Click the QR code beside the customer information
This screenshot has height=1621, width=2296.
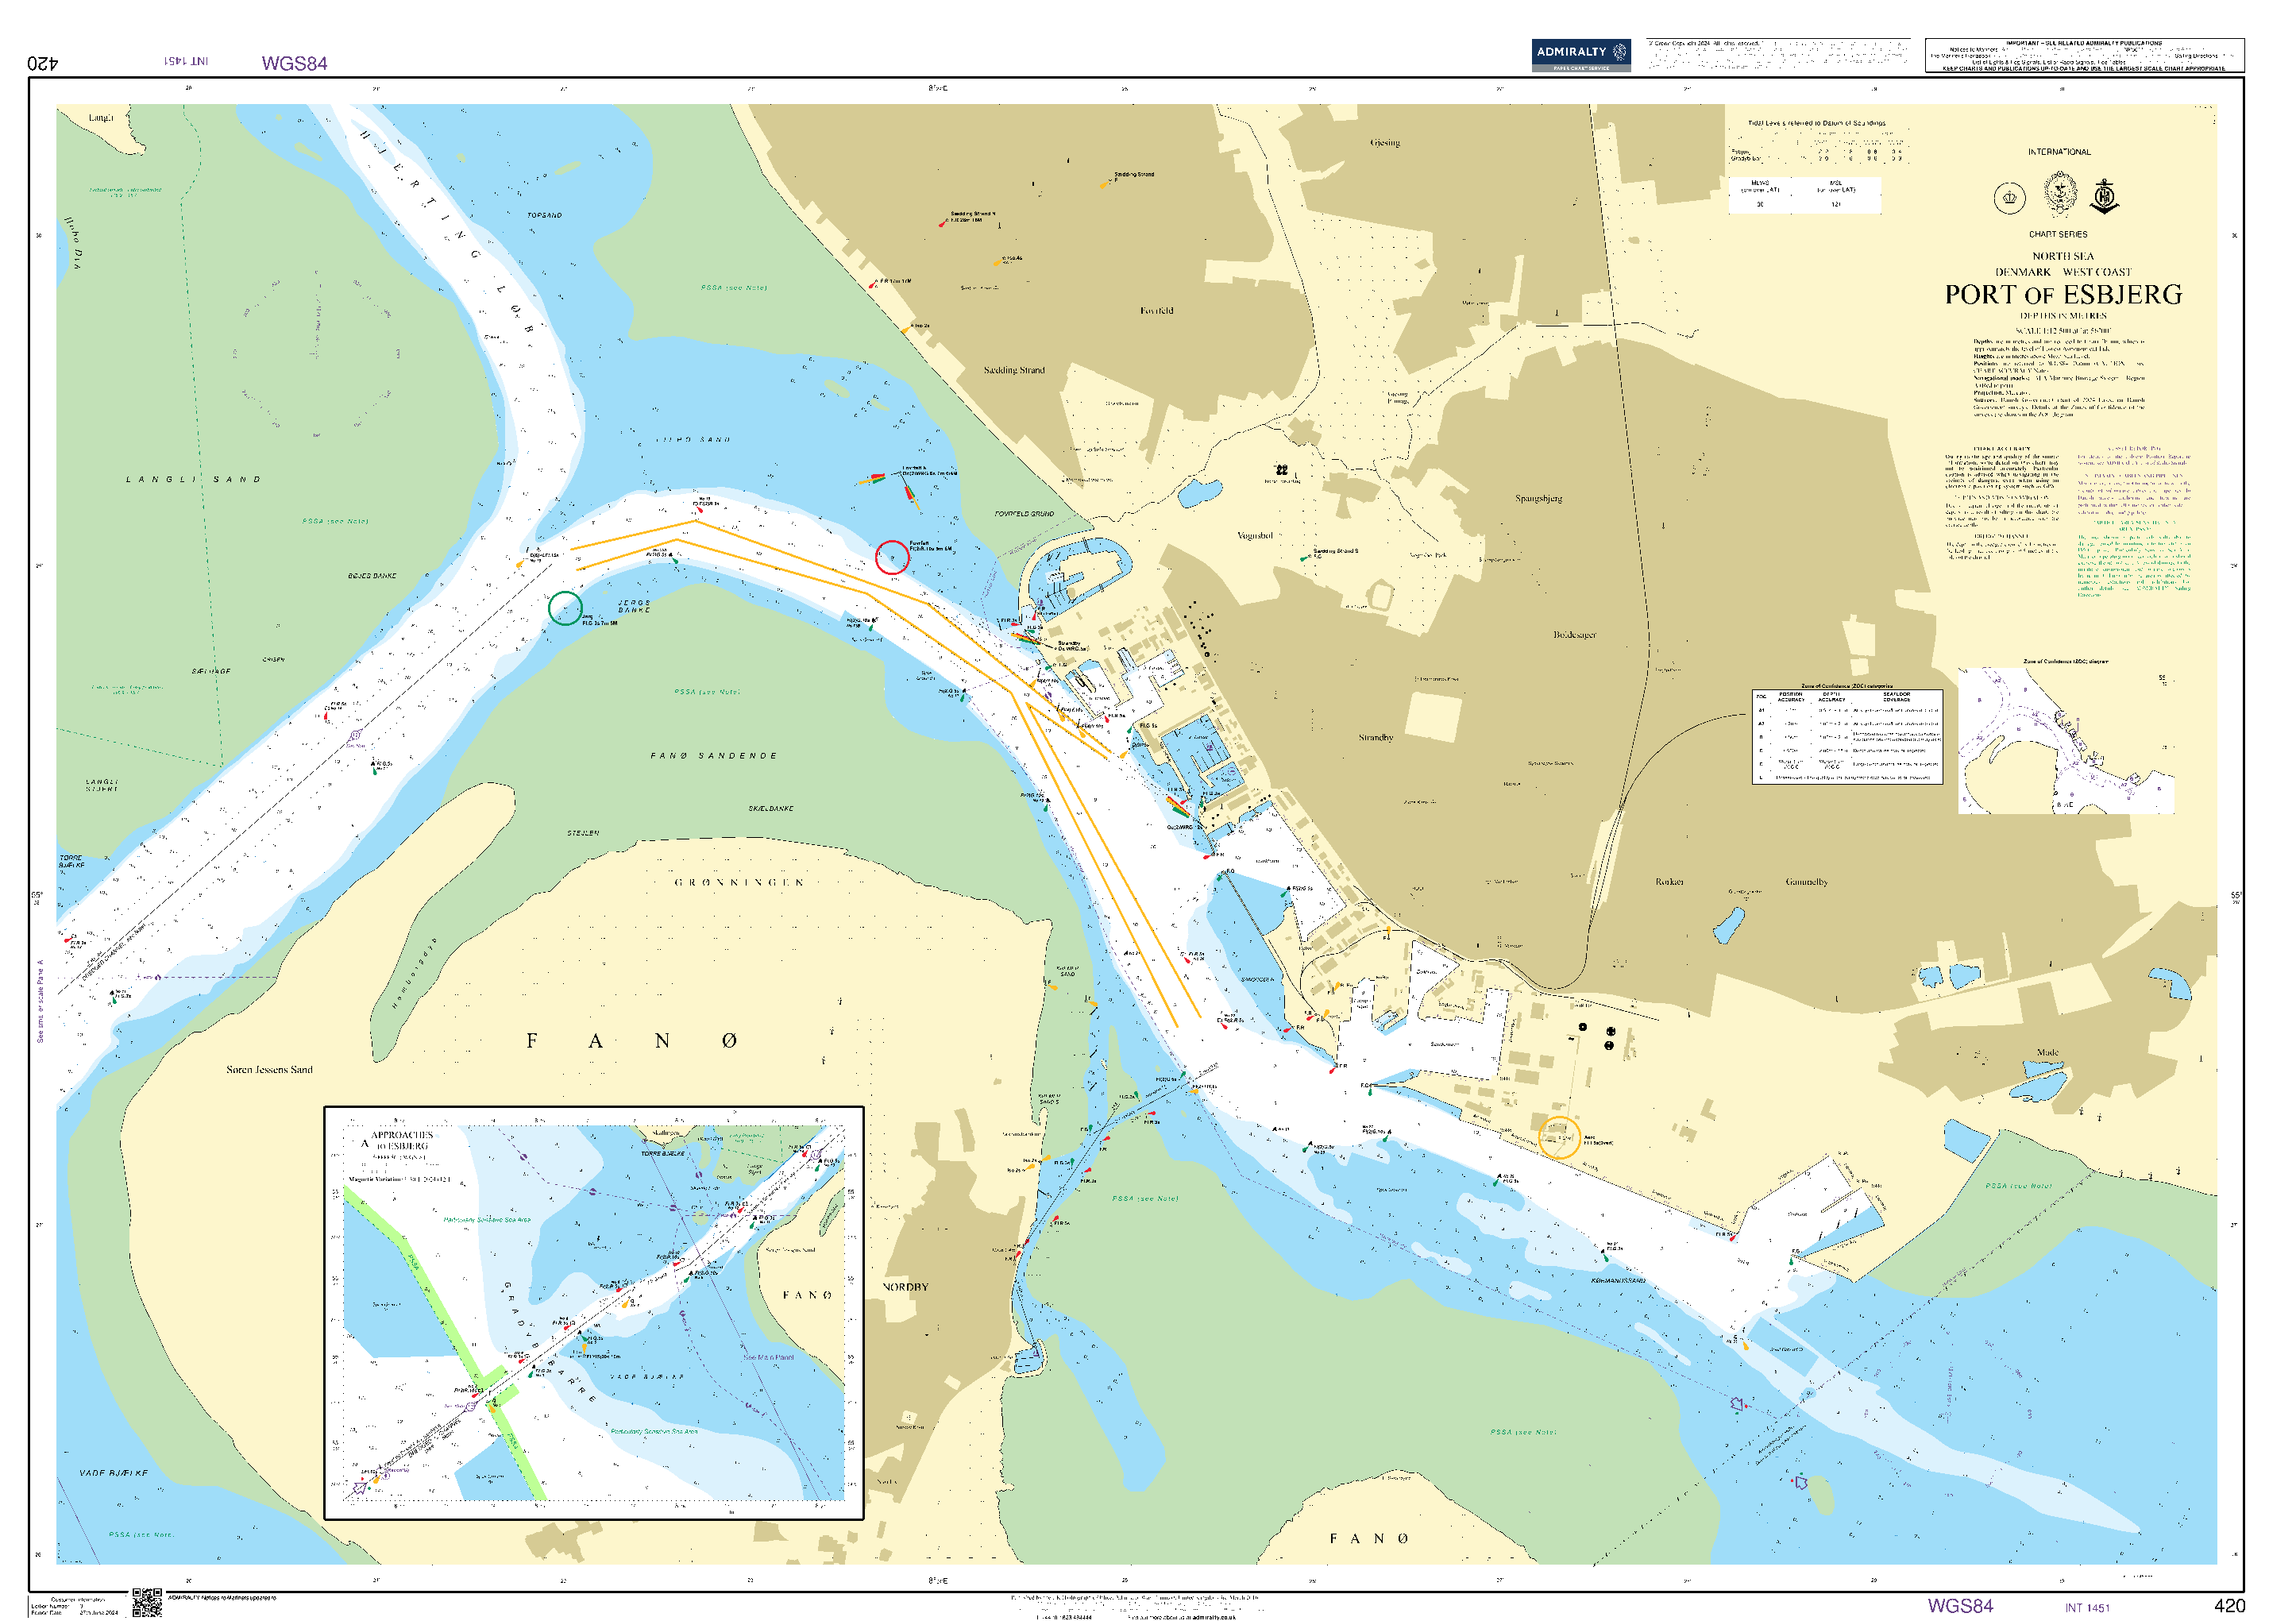click(147, 1601)
